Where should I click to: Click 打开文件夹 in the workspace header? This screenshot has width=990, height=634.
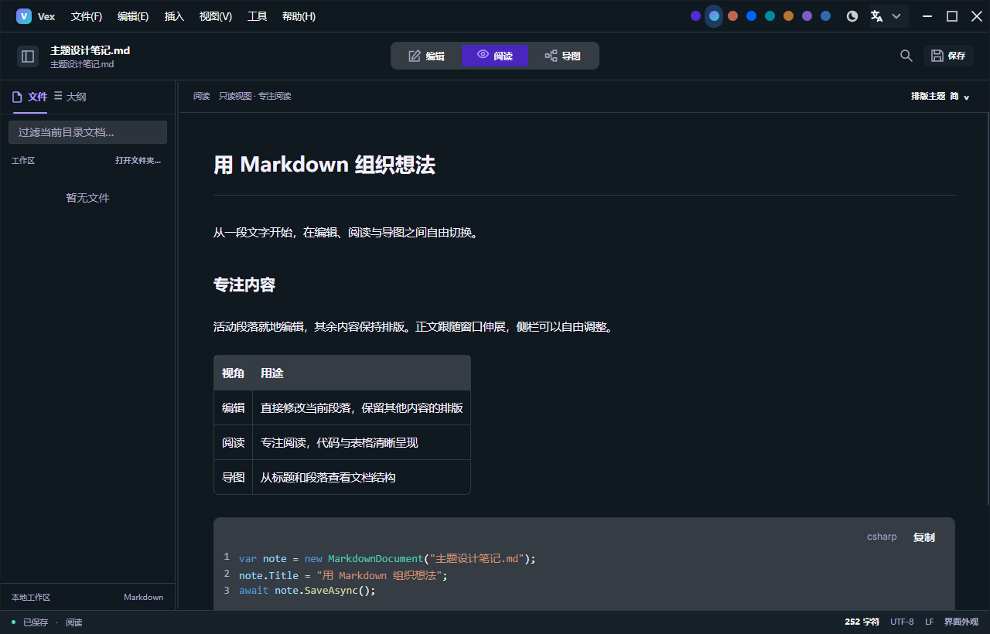point(138,161)
